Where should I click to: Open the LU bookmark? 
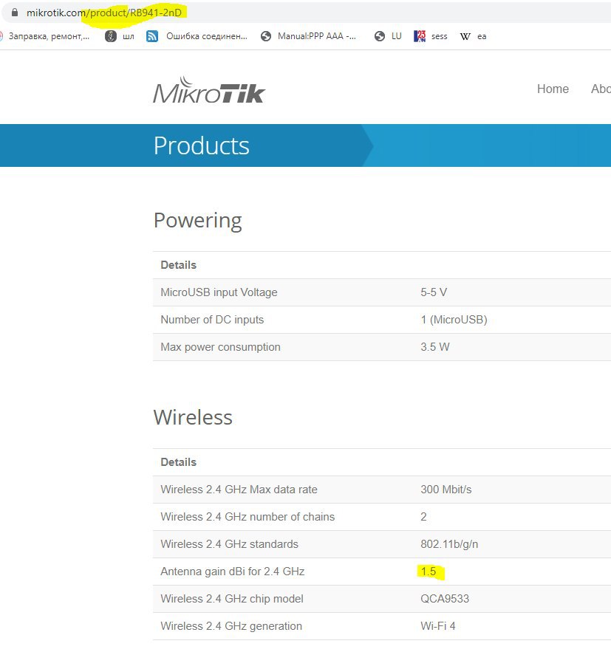[x=397, y=36]
